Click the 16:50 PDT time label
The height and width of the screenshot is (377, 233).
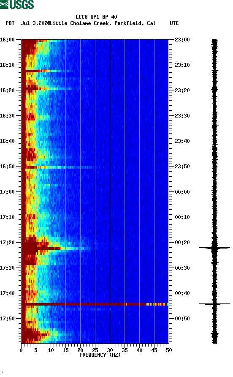pos(7,167)
